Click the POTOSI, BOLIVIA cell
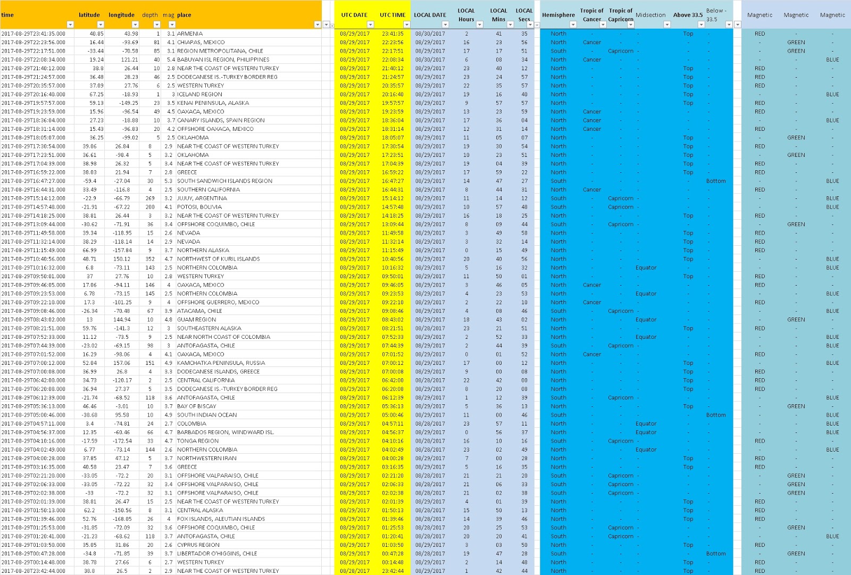 (248, 207)
